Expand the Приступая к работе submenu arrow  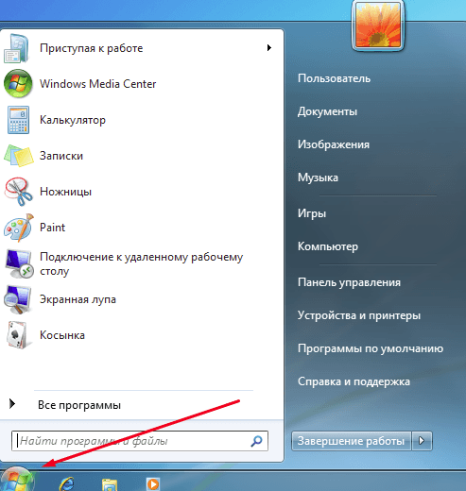pyautogui.click(x=269, y=48)
